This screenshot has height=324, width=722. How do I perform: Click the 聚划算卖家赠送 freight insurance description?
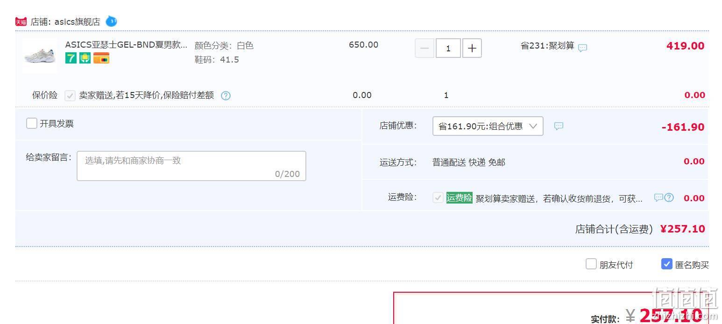point(559,198)
